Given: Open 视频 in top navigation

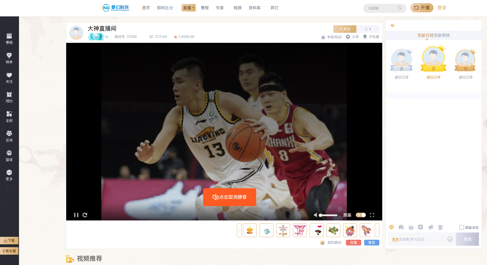Looking at the screenshot, I should [238, 8].
